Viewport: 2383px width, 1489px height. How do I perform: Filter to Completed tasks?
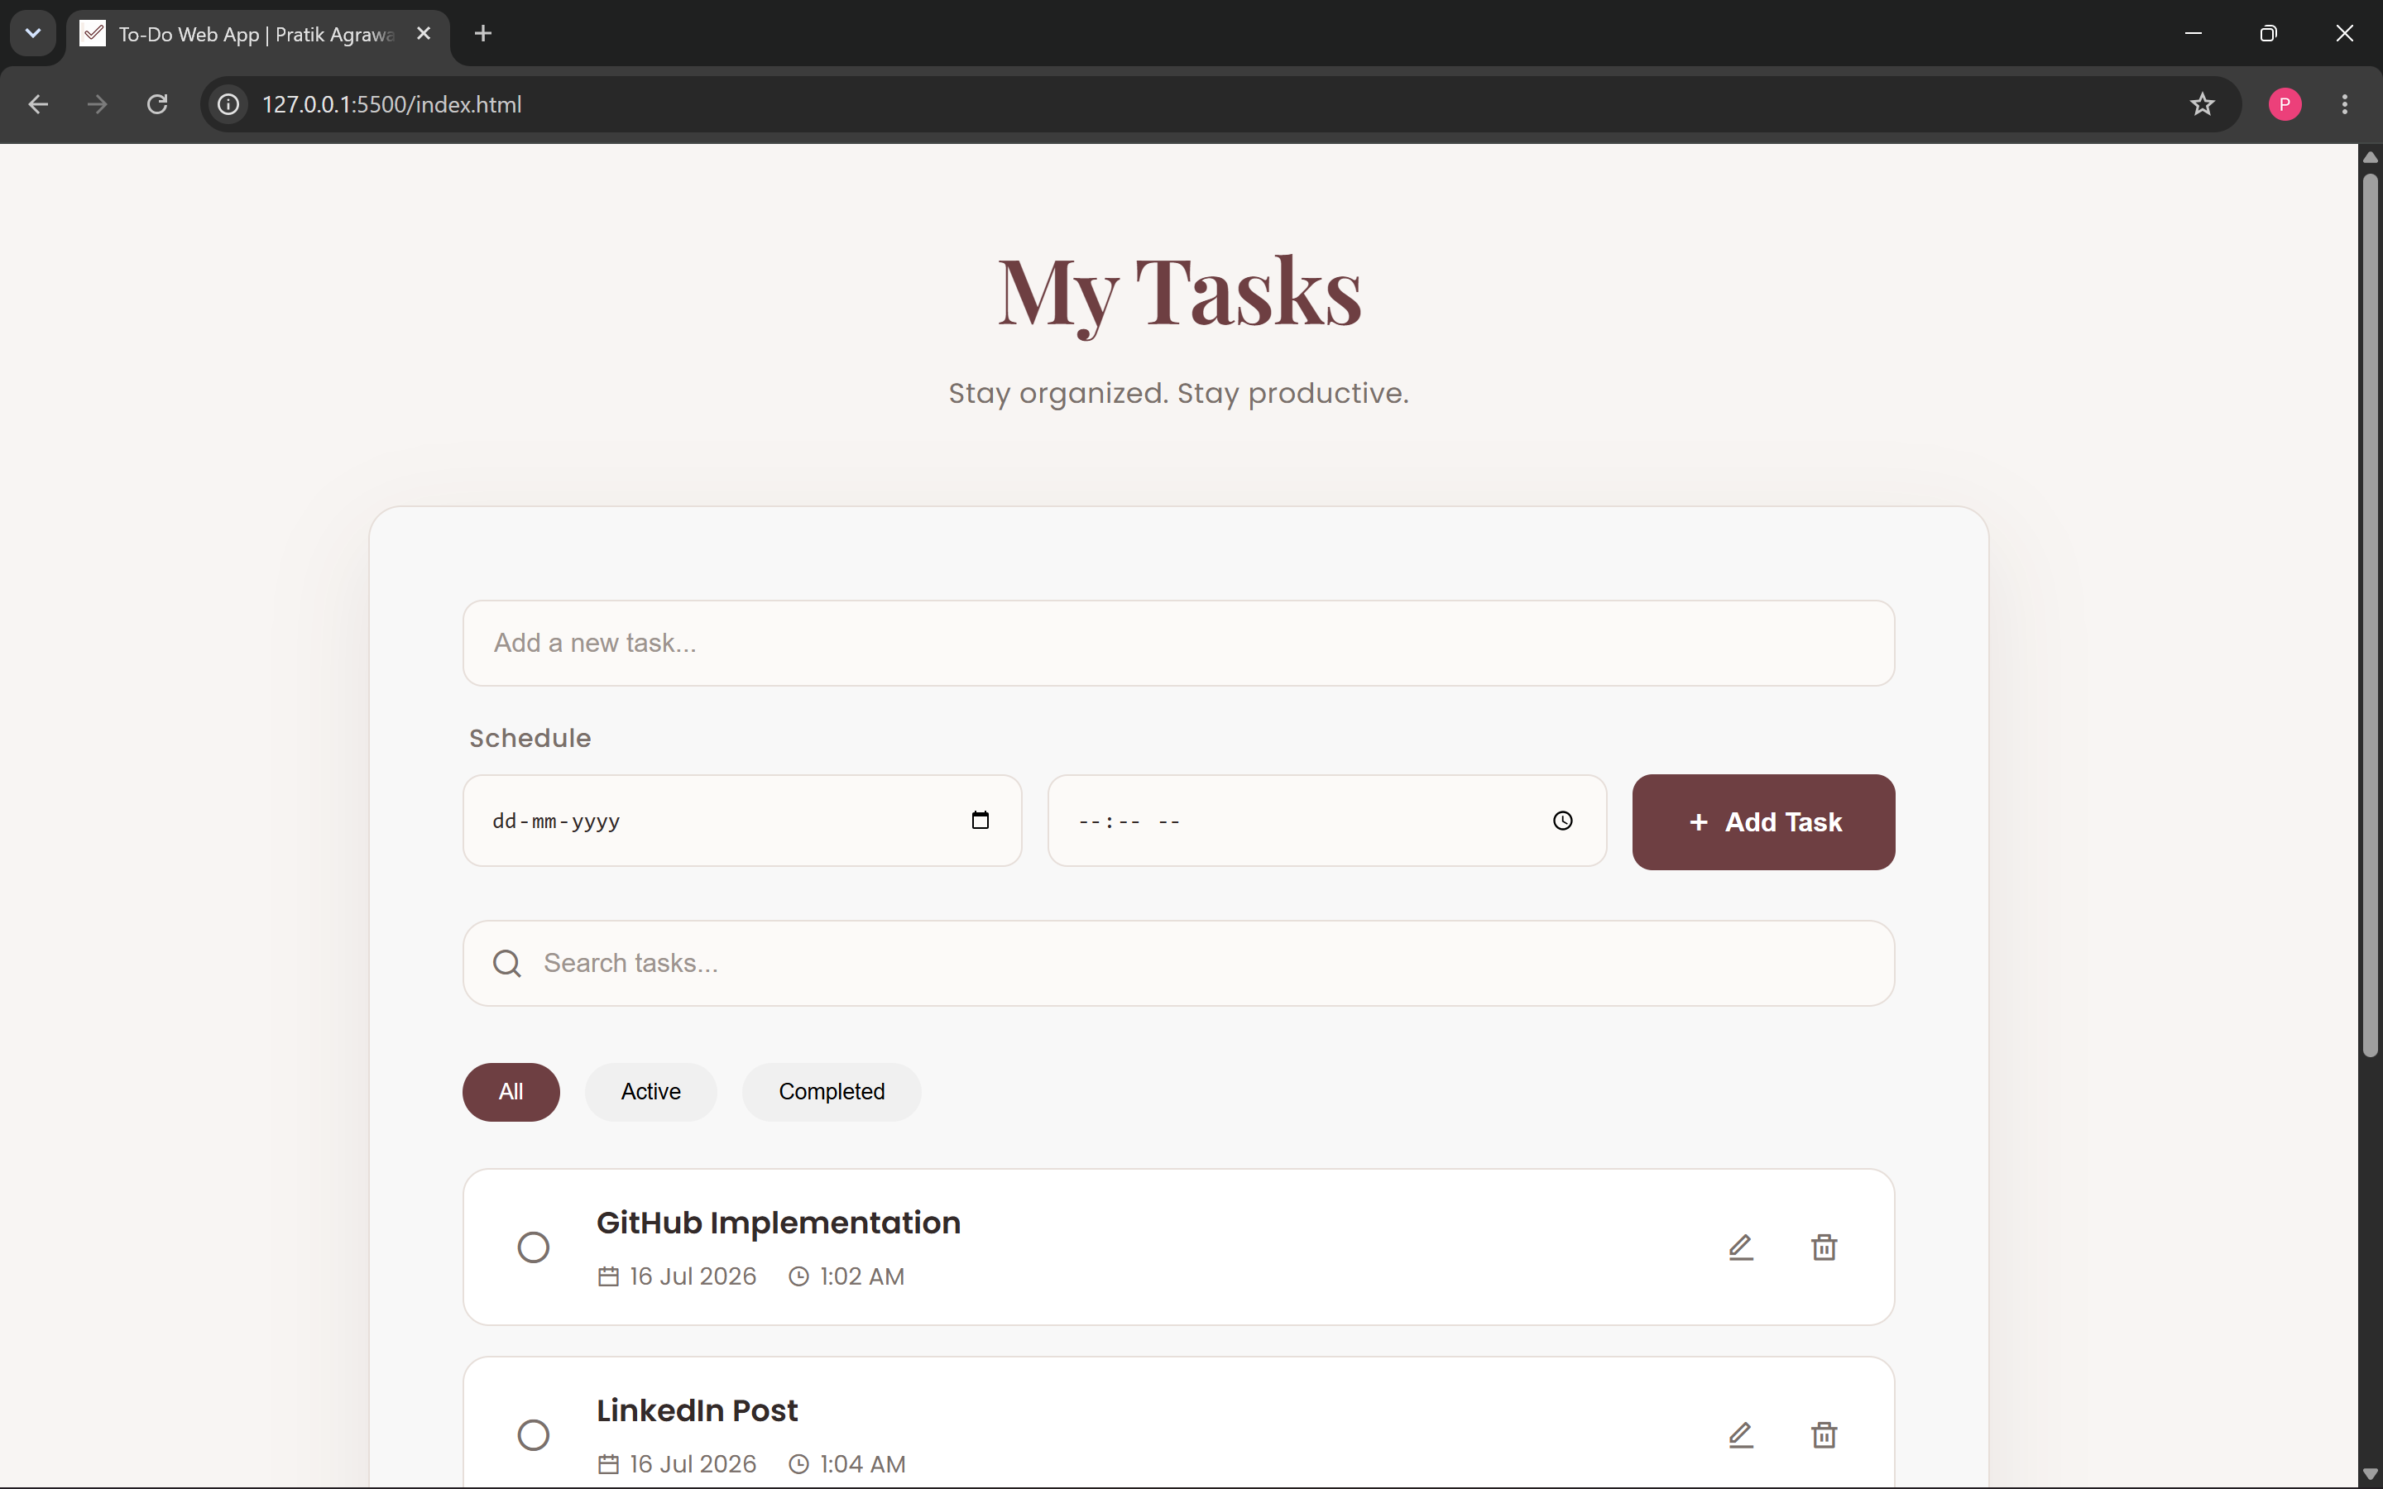tap(832, 1092)
